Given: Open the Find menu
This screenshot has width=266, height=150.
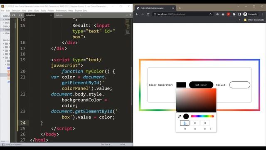Looking at the screenshot, I should 24,10.
